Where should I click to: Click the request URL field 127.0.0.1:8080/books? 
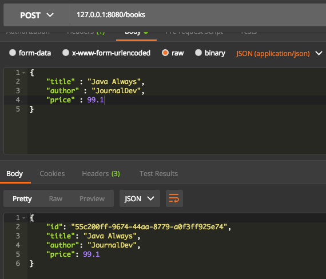point(198,15)
